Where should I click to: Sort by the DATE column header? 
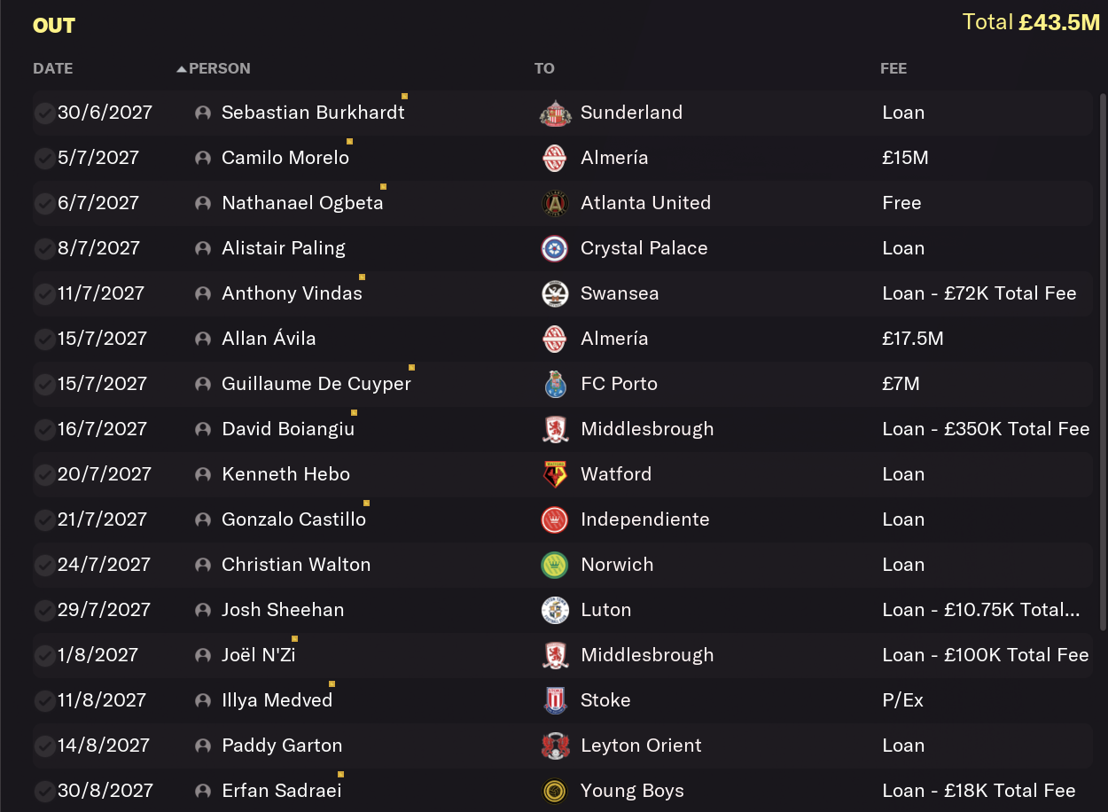pos(53,68)
